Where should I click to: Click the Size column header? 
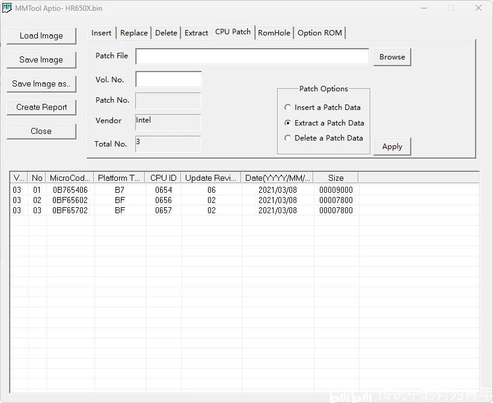[336, 178]
